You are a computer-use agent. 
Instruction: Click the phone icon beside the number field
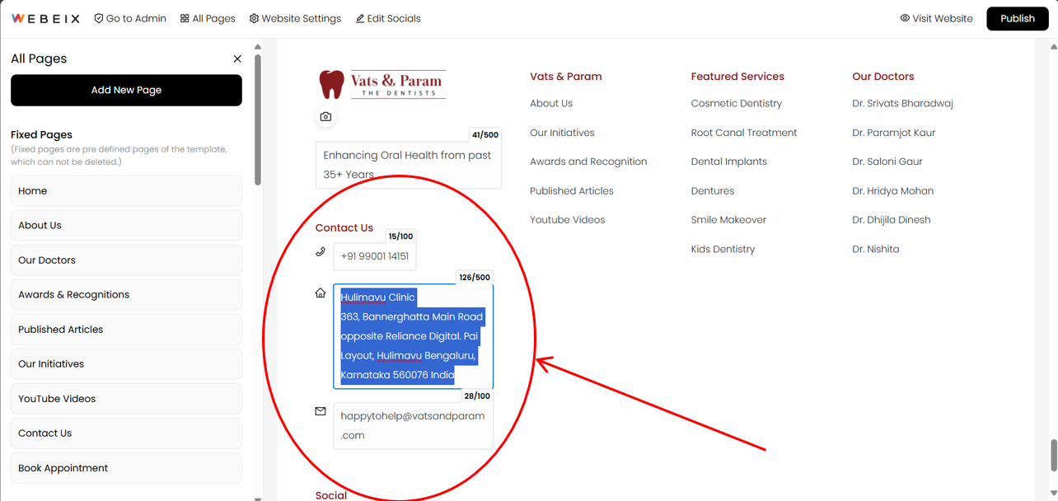(321, 251)
